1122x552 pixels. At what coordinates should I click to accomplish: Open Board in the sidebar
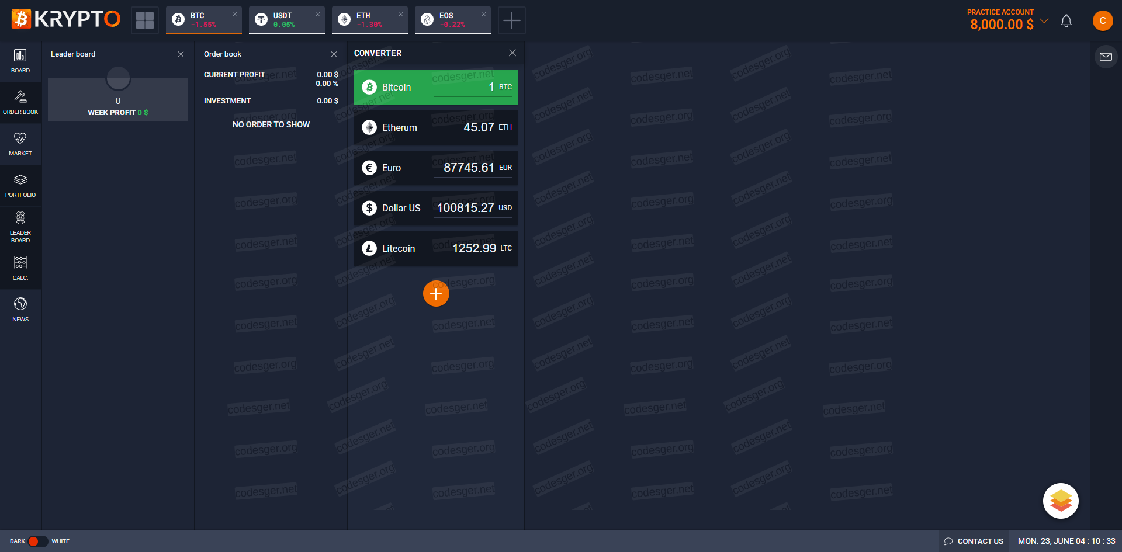[x=20, y=61]
